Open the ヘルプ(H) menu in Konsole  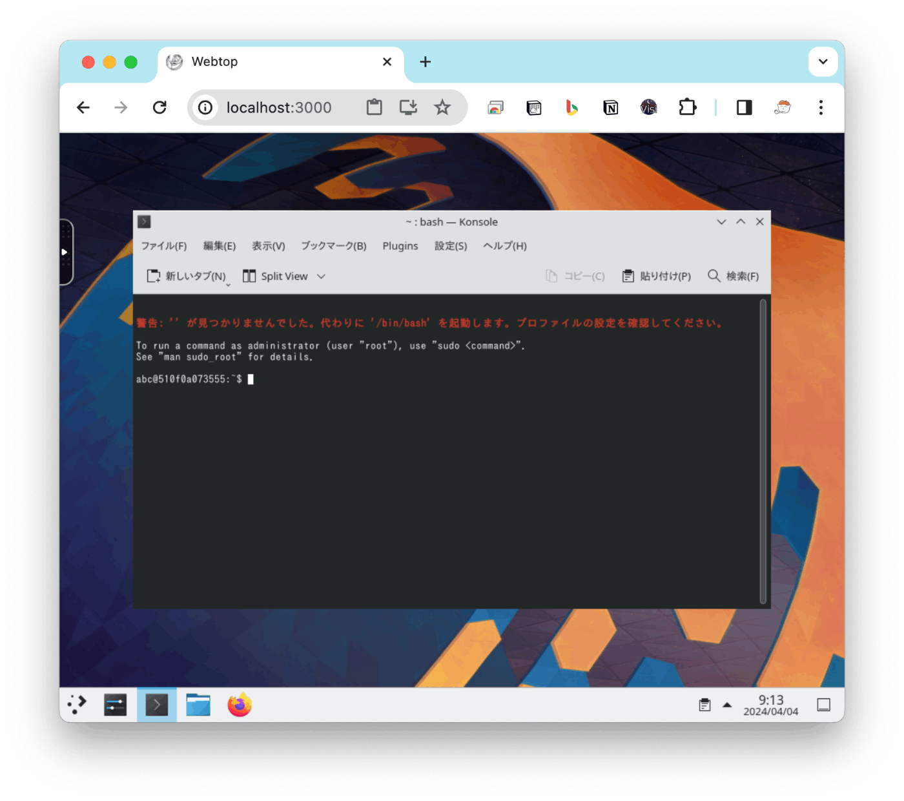click(x=505, y=246)
